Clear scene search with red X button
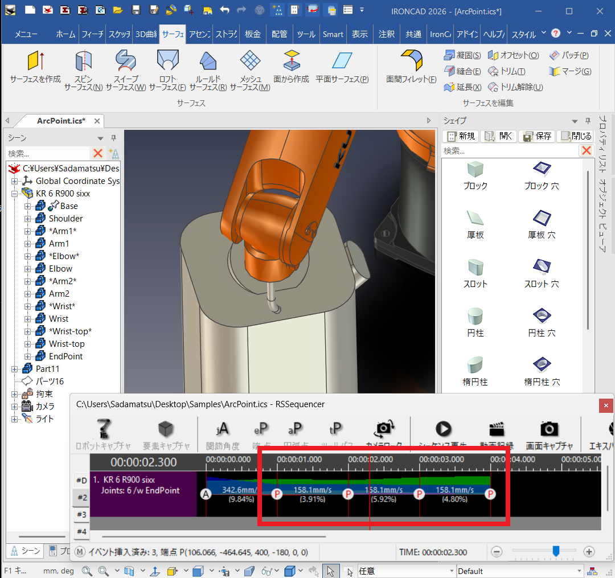The height and width of the screenshot is (578, 615). click(98, 153)
